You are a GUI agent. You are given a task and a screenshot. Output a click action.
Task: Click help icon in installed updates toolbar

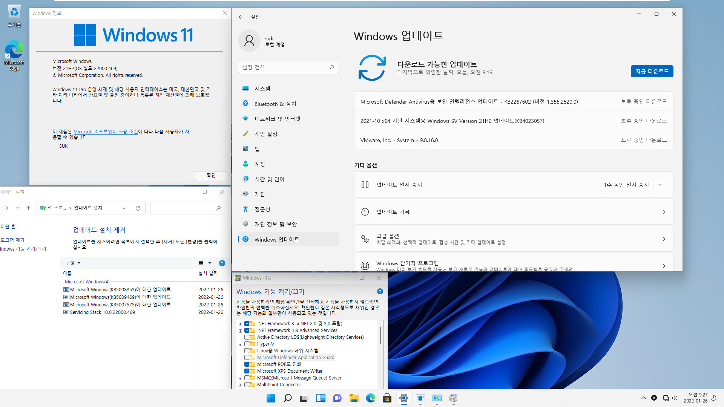click(222, 263)
